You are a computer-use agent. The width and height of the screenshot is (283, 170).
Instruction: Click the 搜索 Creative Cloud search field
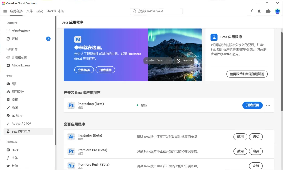[156, 11]
